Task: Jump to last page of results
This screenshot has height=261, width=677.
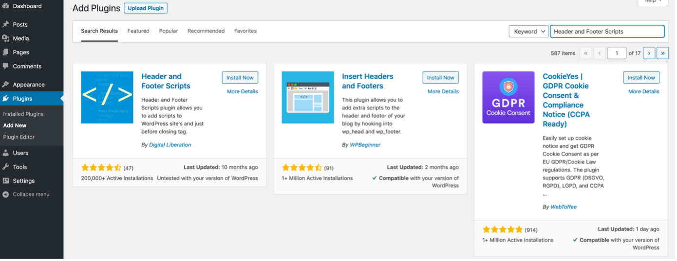Action: [662, 53]
